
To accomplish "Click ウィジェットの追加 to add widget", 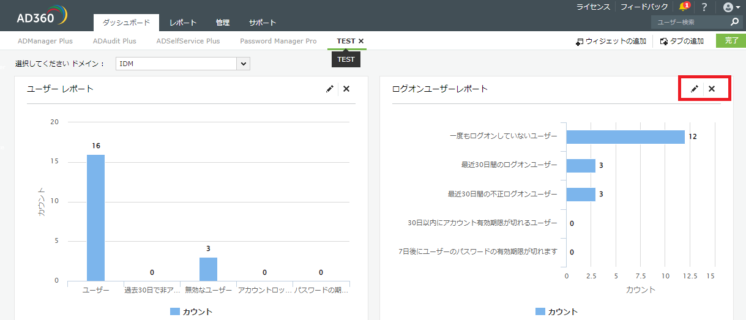I will pos(611,41).
